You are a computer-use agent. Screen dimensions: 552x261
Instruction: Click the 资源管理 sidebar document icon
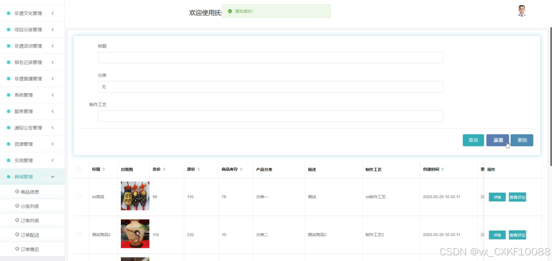(x=8, y=144)
